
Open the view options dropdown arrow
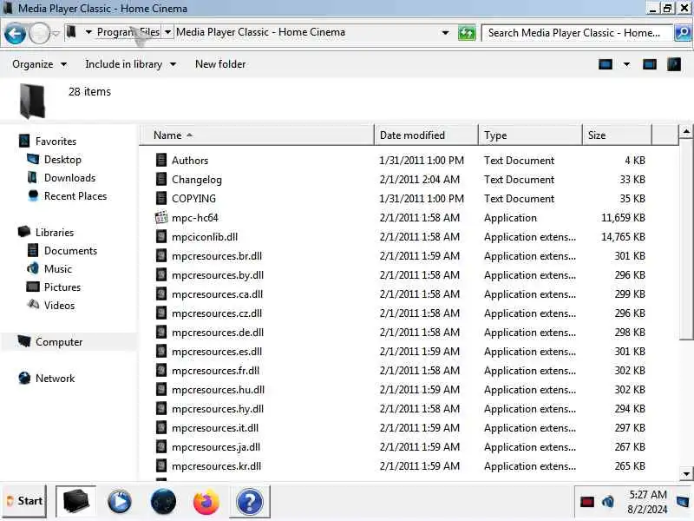click(626, 64)
